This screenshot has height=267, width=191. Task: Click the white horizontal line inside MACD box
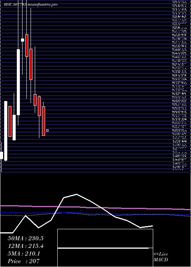(103, 248)
